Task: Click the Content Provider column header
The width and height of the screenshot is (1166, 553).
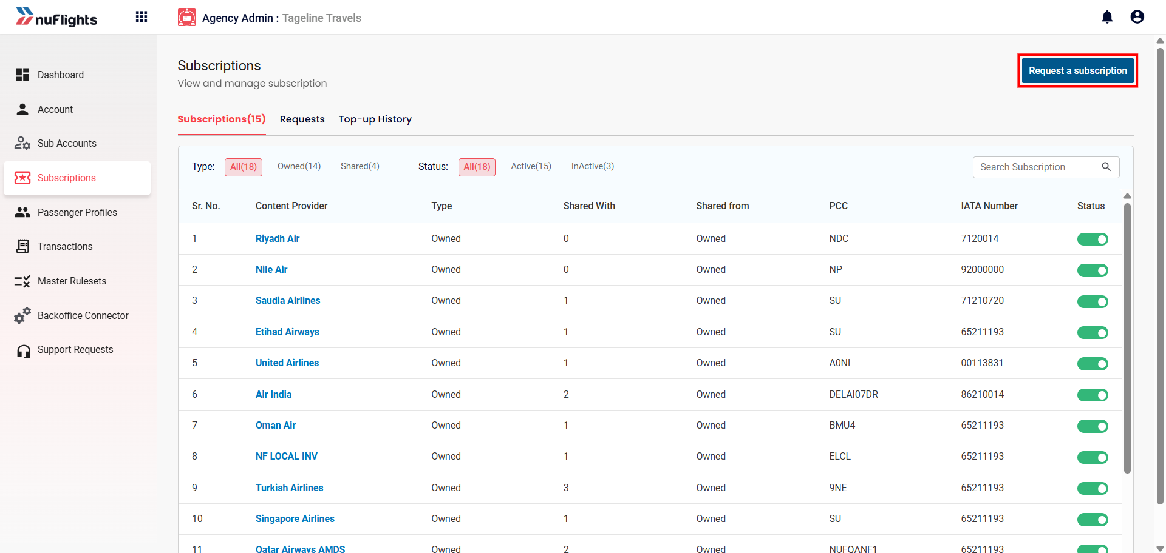Action: coord(291,206)
